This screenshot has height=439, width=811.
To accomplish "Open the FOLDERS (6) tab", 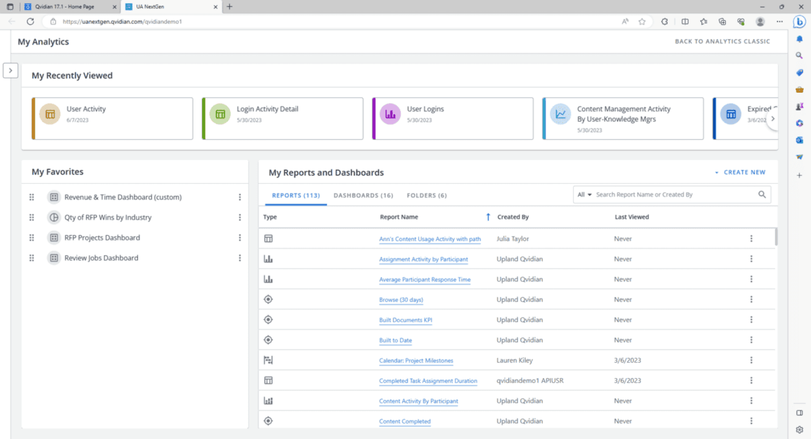I will coord(426,195).
